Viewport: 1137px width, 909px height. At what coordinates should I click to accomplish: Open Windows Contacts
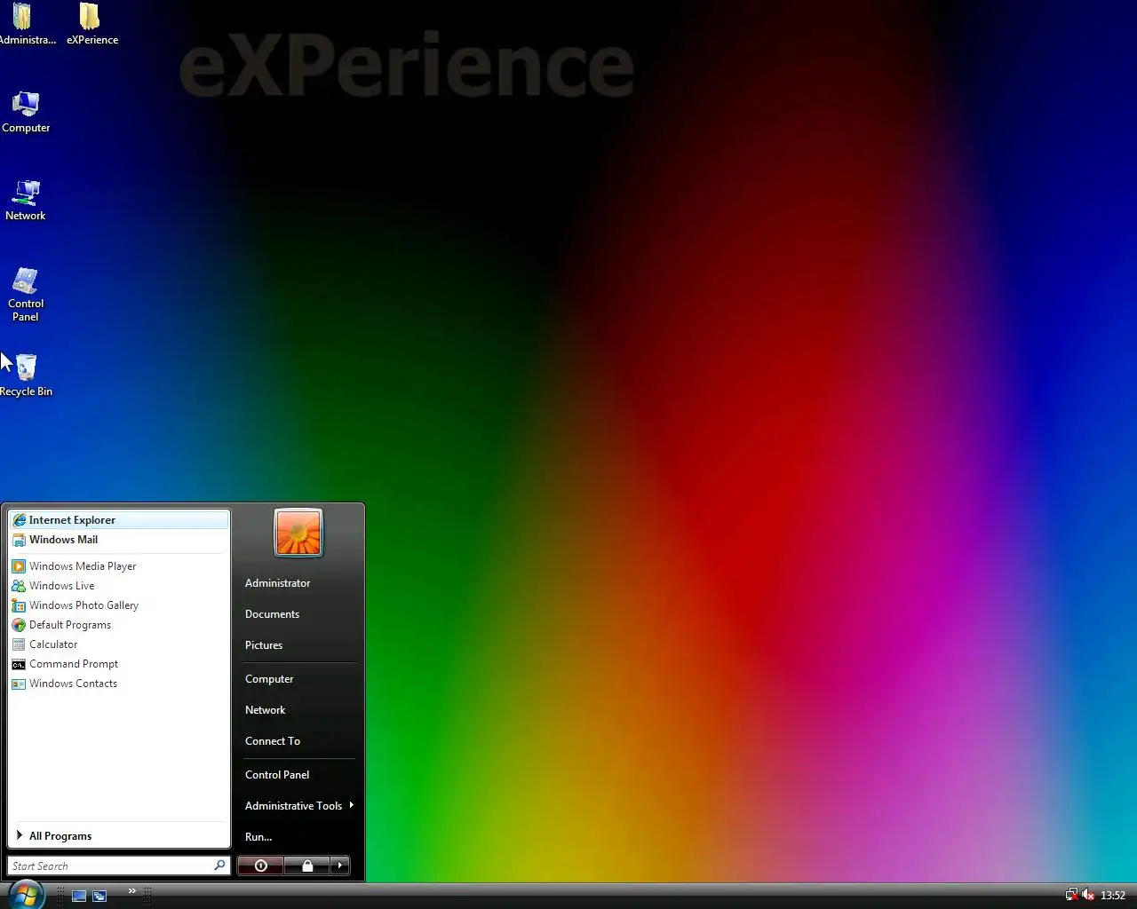[118, 684]
